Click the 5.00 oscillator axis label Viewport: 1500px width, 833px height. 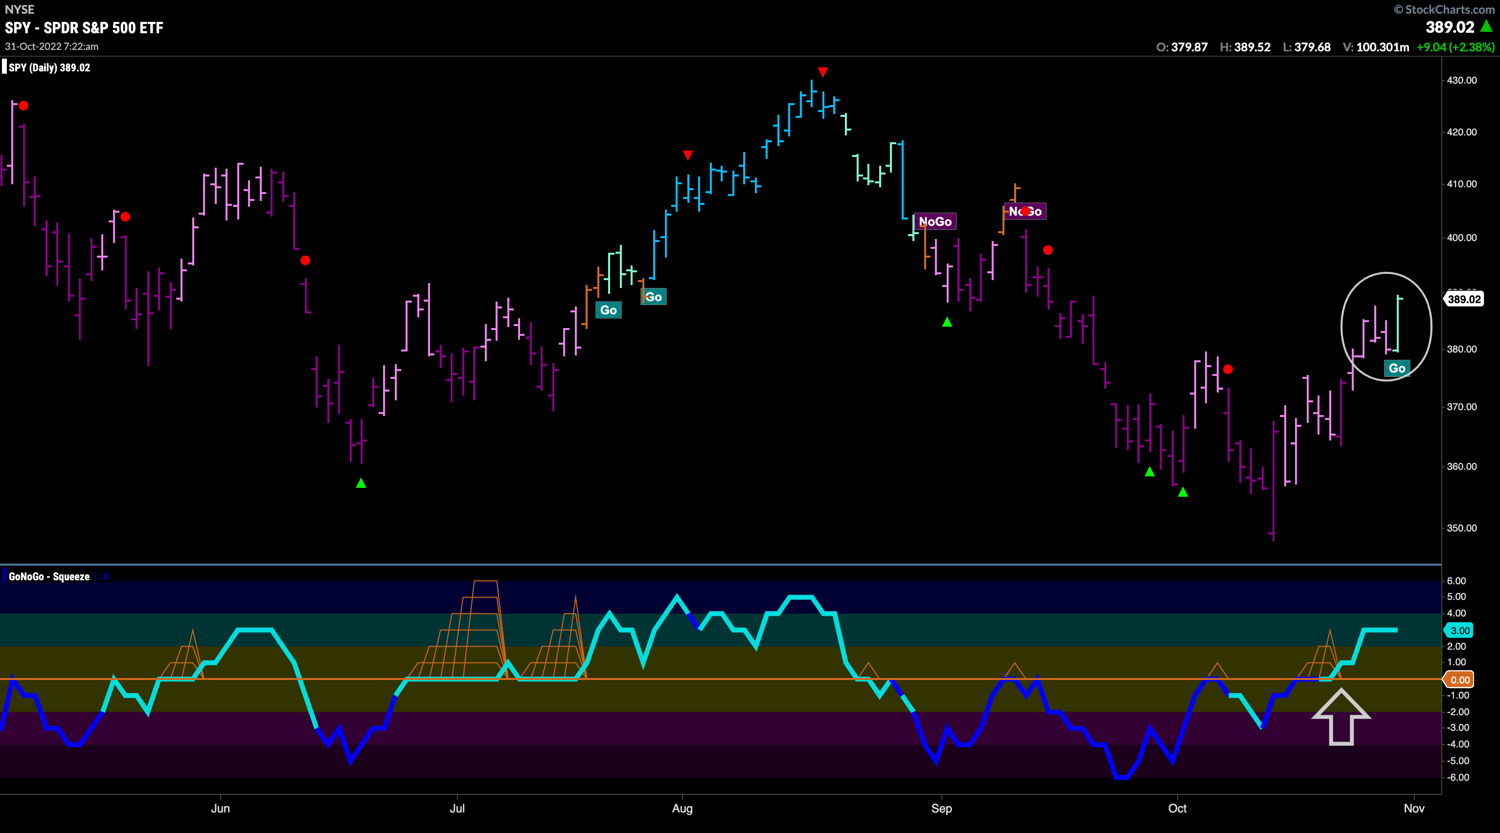coord(1456,596)
